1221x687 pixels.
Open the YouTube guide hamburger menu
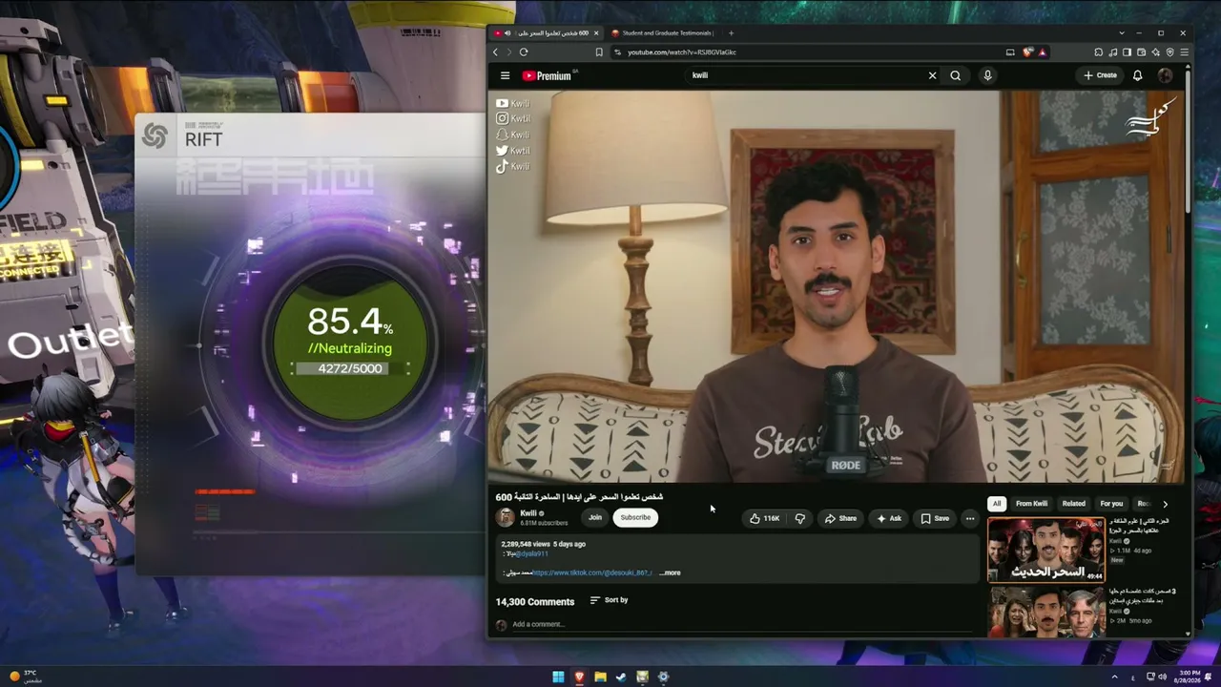pyautogui.click(x=505, y=75)
